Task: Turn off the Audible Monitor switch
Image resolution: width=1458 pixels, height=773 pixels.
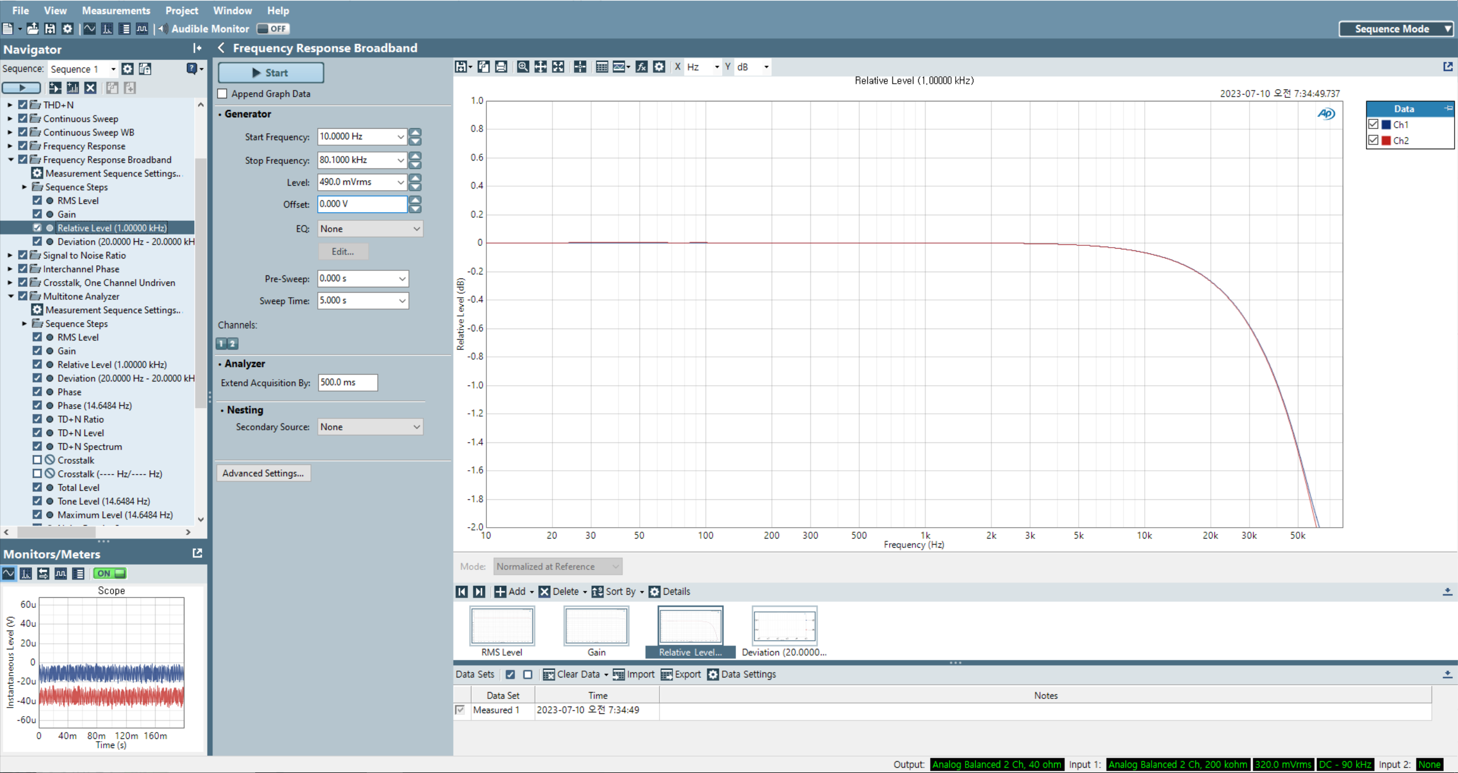Action: 273,28
